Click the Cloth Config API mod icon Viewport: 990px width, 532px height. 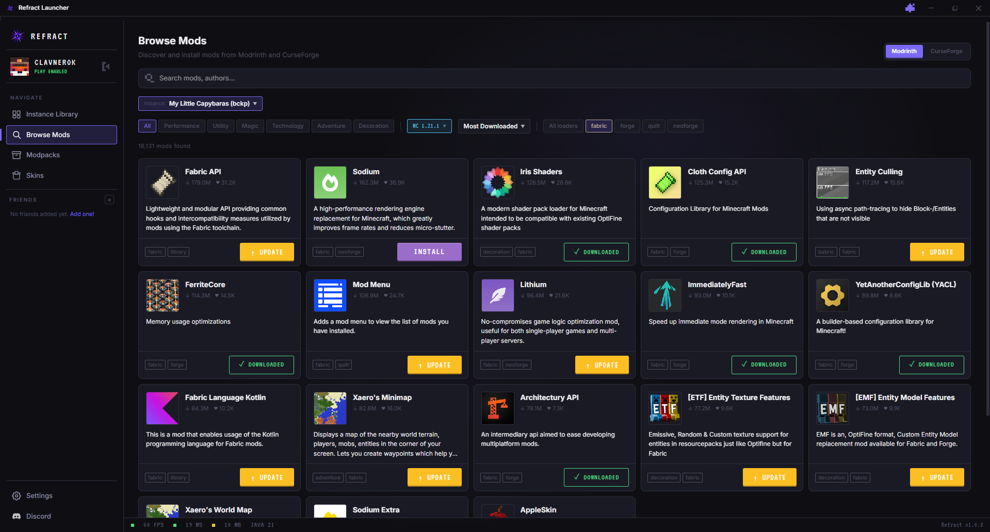(x=665, y=182)
